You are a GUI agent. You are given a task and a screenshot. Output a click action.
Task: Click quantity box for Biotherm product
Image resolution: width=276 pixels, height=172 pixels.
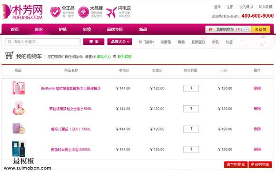191,88
